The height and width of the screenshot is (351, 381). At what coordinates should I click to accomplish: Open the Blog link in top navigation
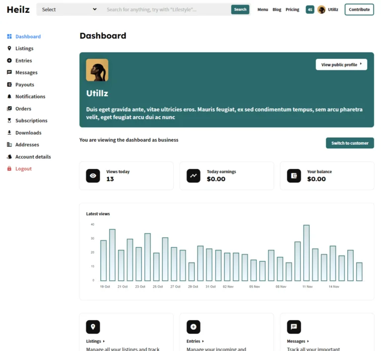coord(277,9)
